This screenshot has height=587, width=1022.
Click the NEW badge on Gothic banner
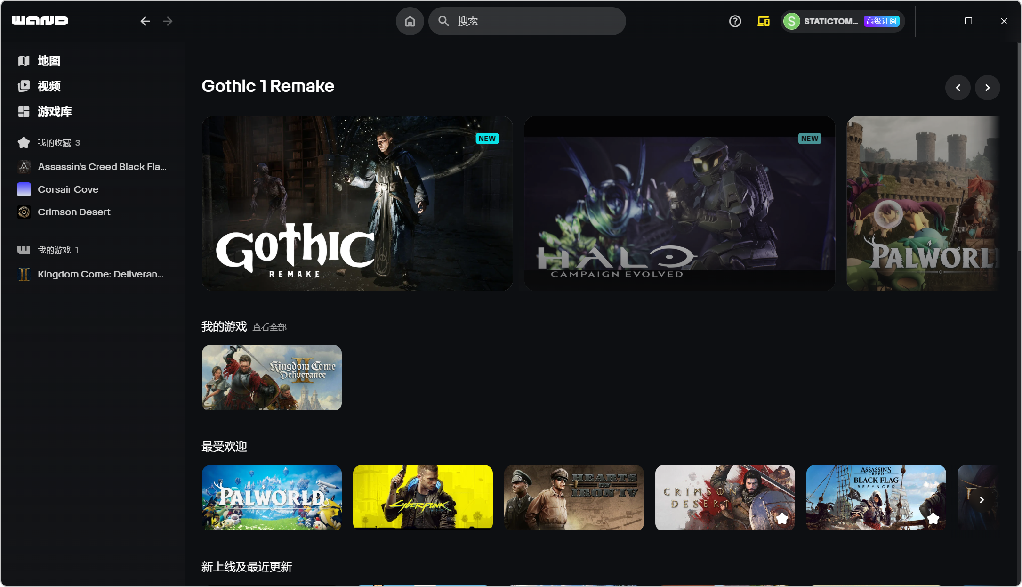pos(487,139)
